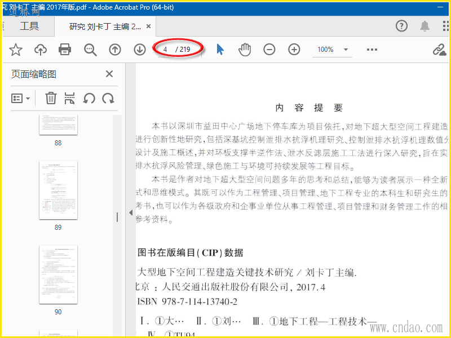
Task: Rotate pages clockwise
Action: tap(108, 98)
